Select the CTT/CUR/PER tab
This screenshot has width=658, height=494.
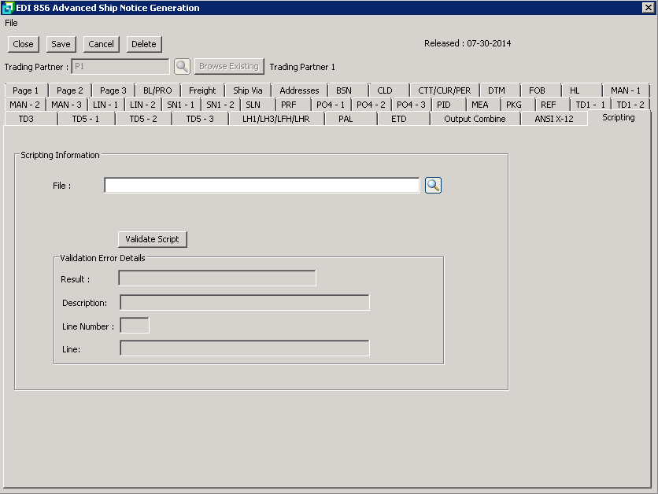point(444,90)
